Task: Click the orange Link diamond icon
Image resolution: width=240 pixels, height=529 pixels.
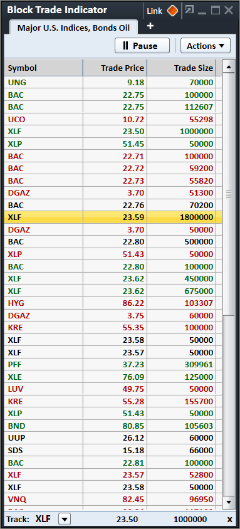Action: [x=172, y=11]
